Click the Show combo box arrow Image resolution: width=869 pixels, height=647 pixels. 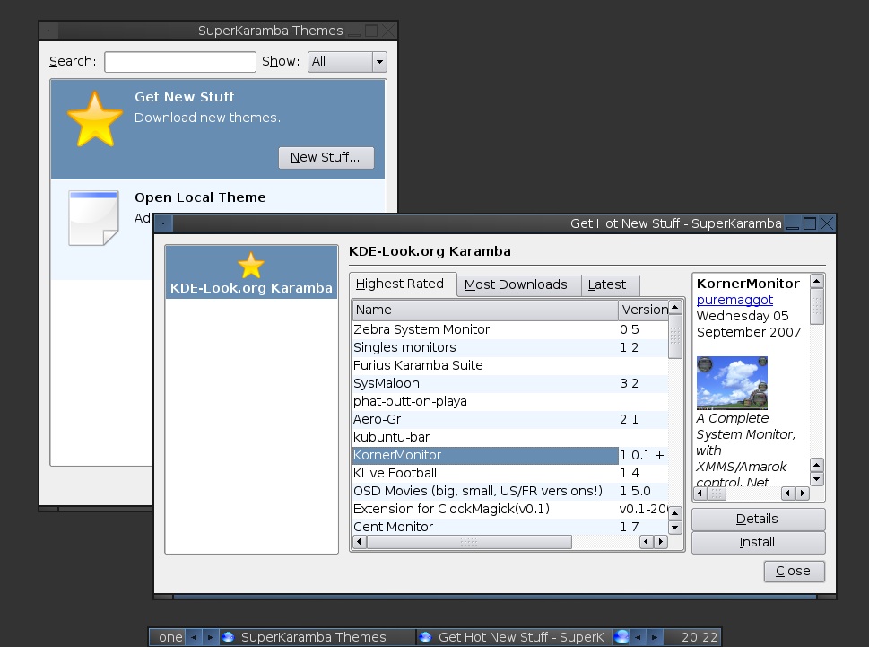[x=379, y=62]
